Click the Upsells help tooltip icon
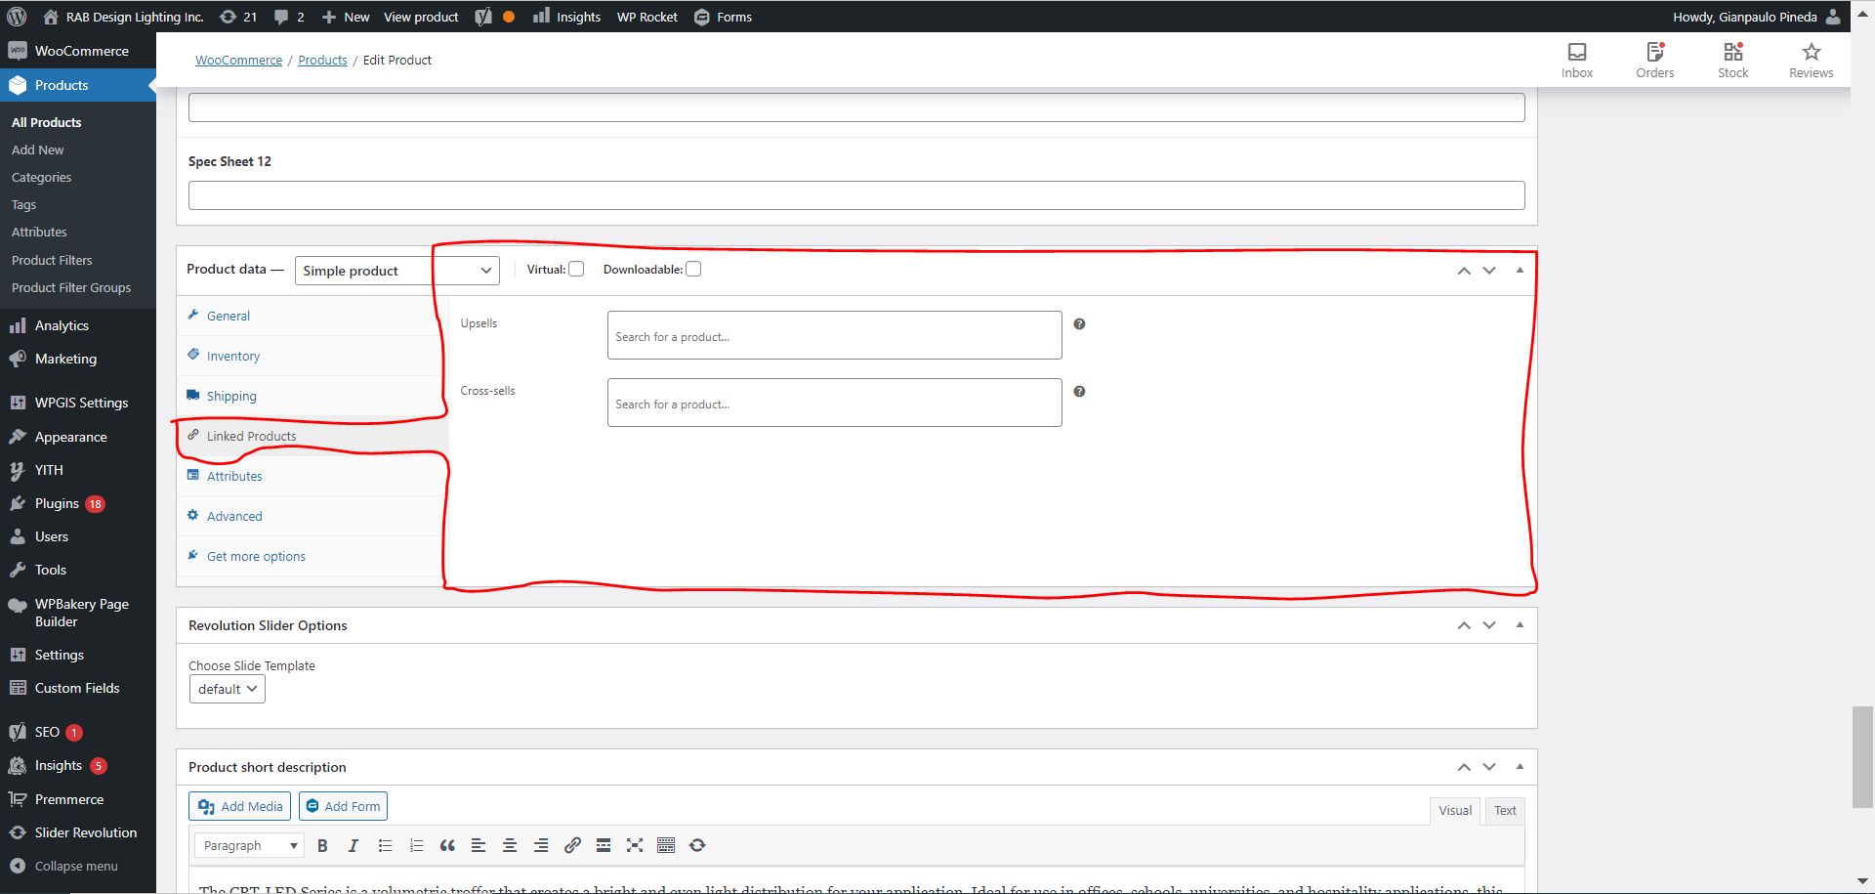1875x894 pixels. [1079, 324]
